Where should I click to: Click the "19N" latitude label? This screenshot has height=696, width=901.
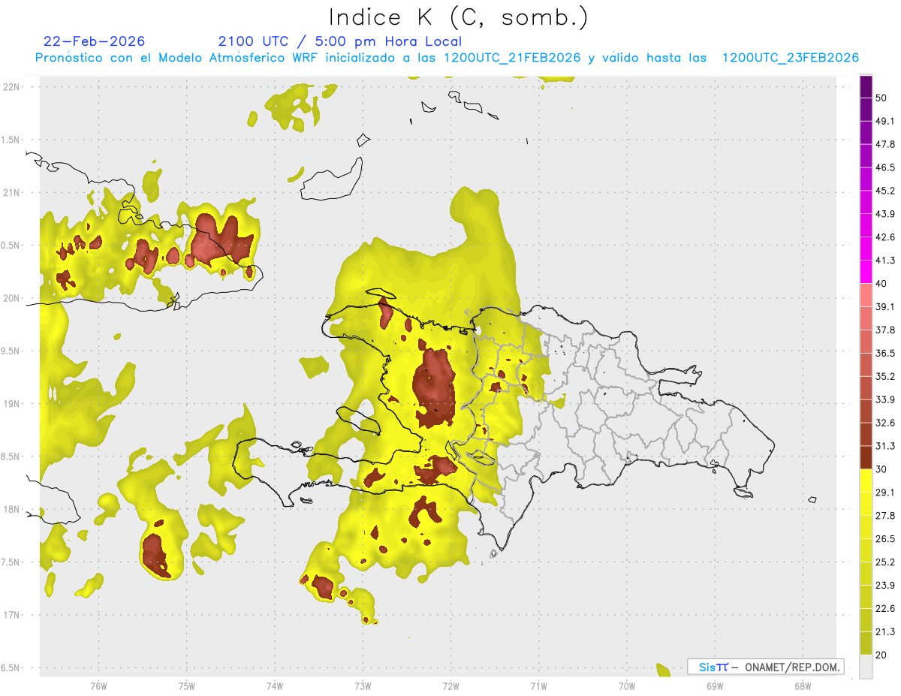pyautogui.click(x=11, y=404)
